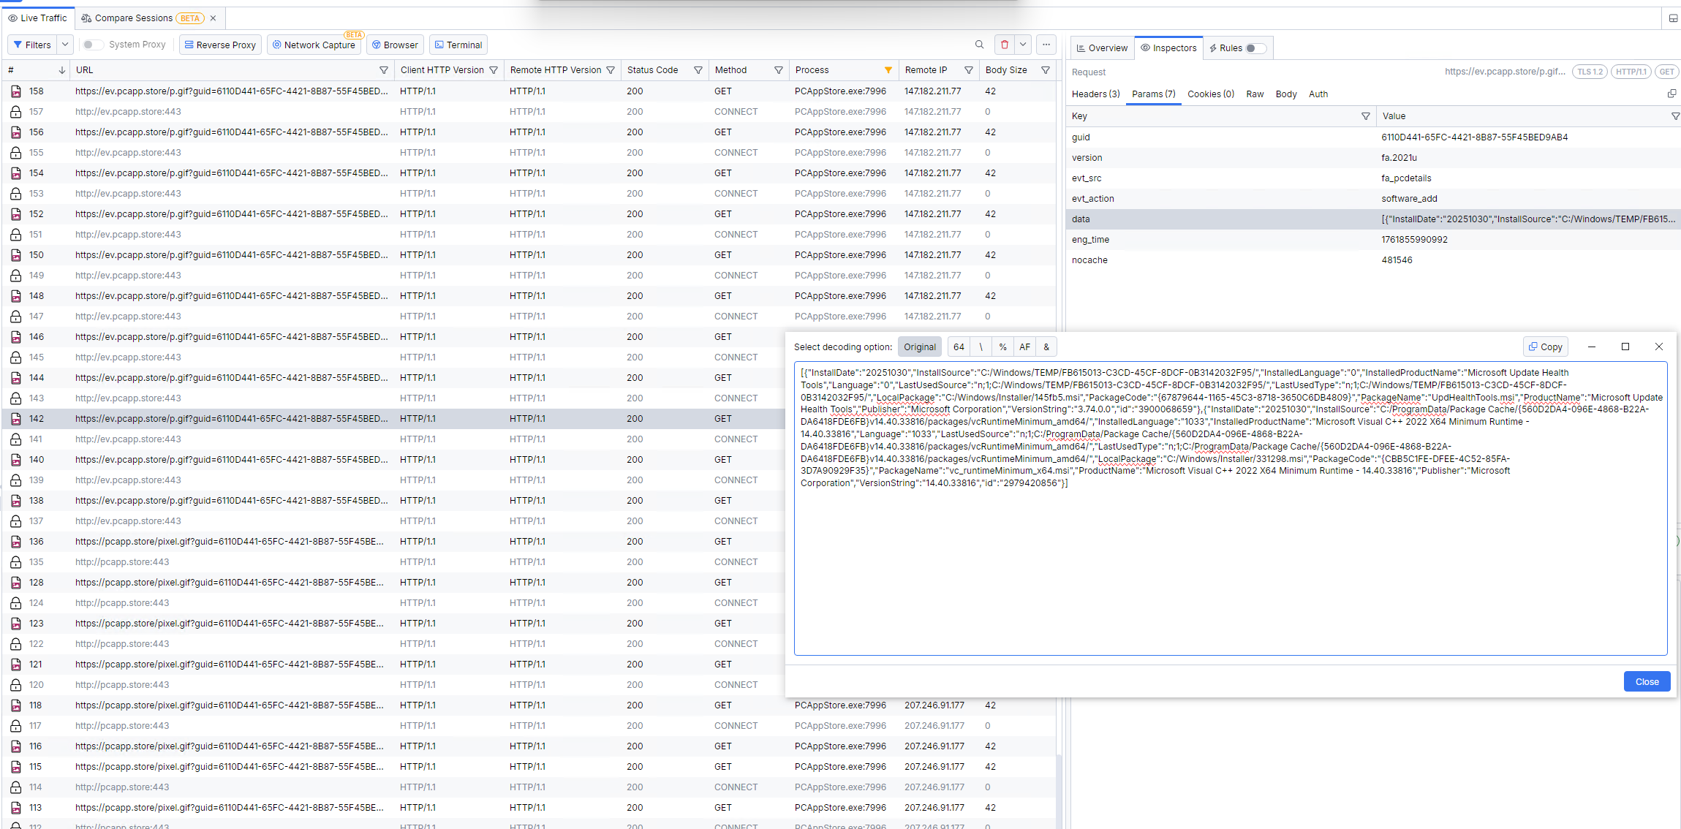Viewport: 1681px width, 829px height.
Task: Select the AF decoding option
Action: point(1024,347)
